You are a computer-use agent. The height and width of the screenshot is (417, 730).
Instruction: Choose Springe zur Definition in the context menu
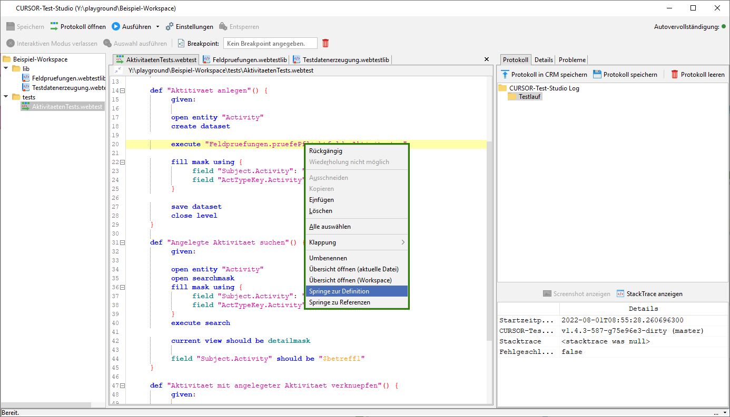(x=357, y=291)
